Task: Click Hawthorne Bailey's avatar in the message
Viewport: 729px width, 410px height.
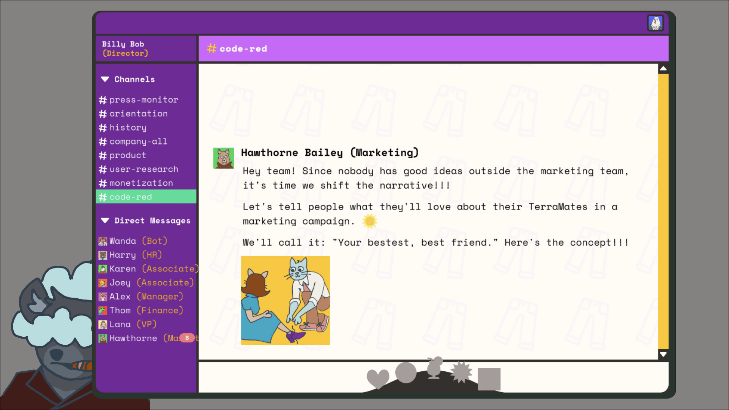Action: pyautogui.click(x=224, y=158)
